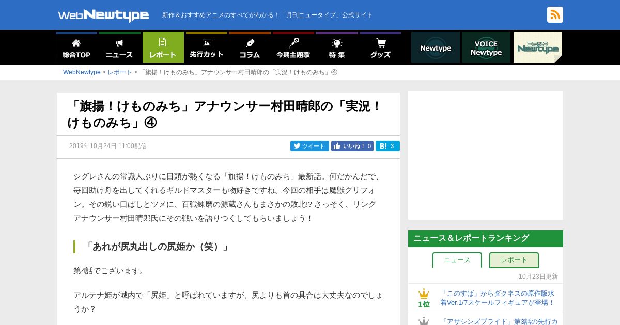Click WebNewtype breadcrumb link

tap(82, 72)
